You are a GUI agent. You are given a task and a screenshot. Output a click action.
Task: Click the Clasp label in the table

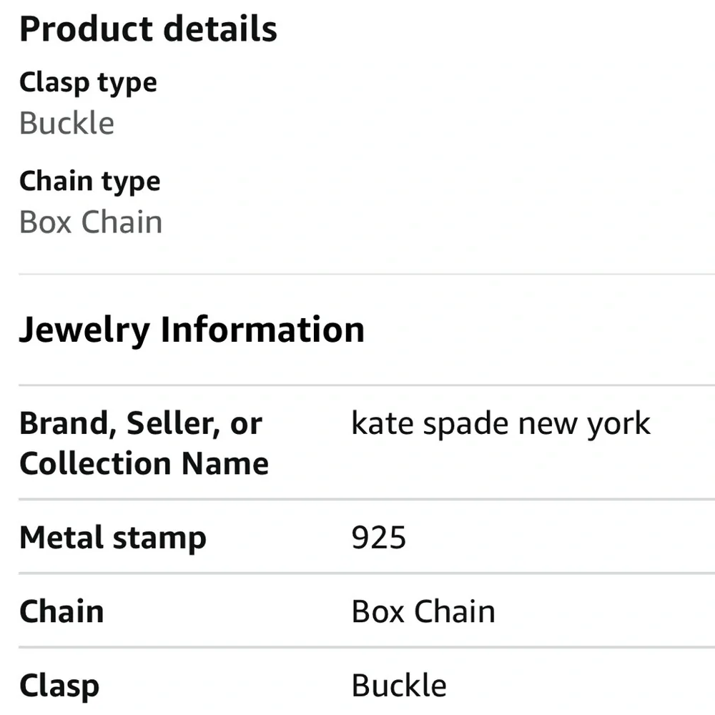pyautogui.click(x=59, y=686)
